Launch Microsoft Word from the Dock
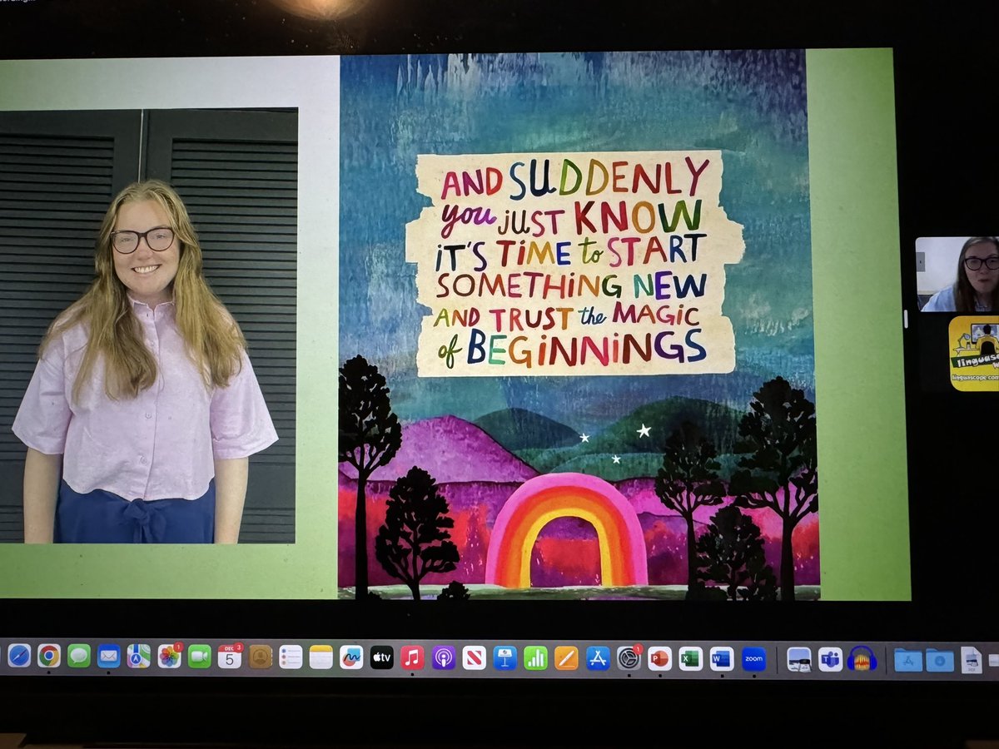This screenshot has height=749, width=999. [721, 658]
